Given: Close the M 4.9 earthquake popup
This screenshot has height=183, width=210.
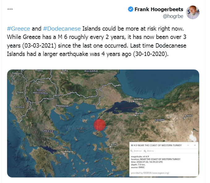Looking at the screenshot, I should click(195, 145).
